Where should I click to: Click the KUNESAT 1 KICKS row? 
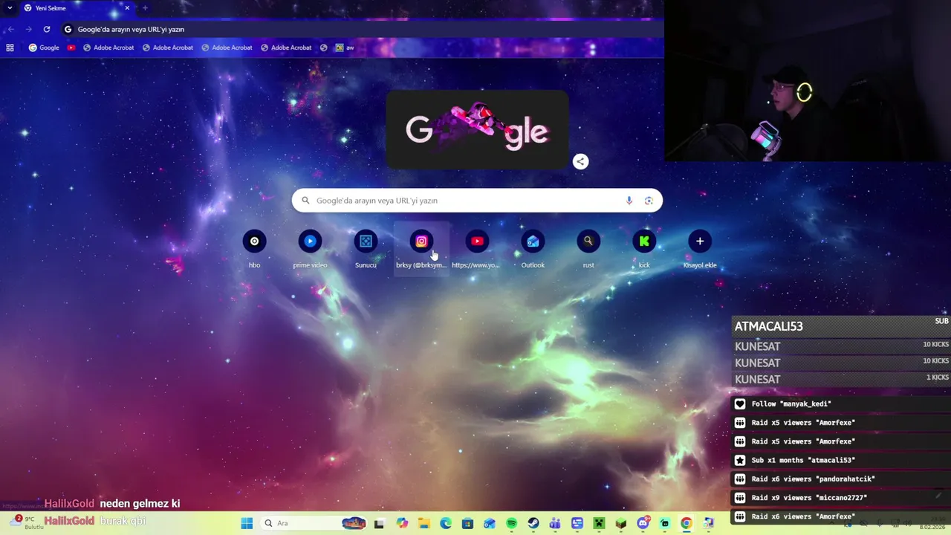tap(841, 379)
